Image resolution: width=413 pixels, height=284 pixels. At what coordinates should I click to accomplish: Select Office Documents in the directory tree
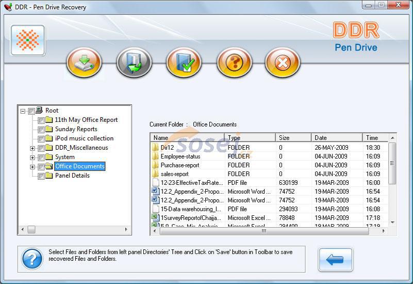tap(80, 166)
